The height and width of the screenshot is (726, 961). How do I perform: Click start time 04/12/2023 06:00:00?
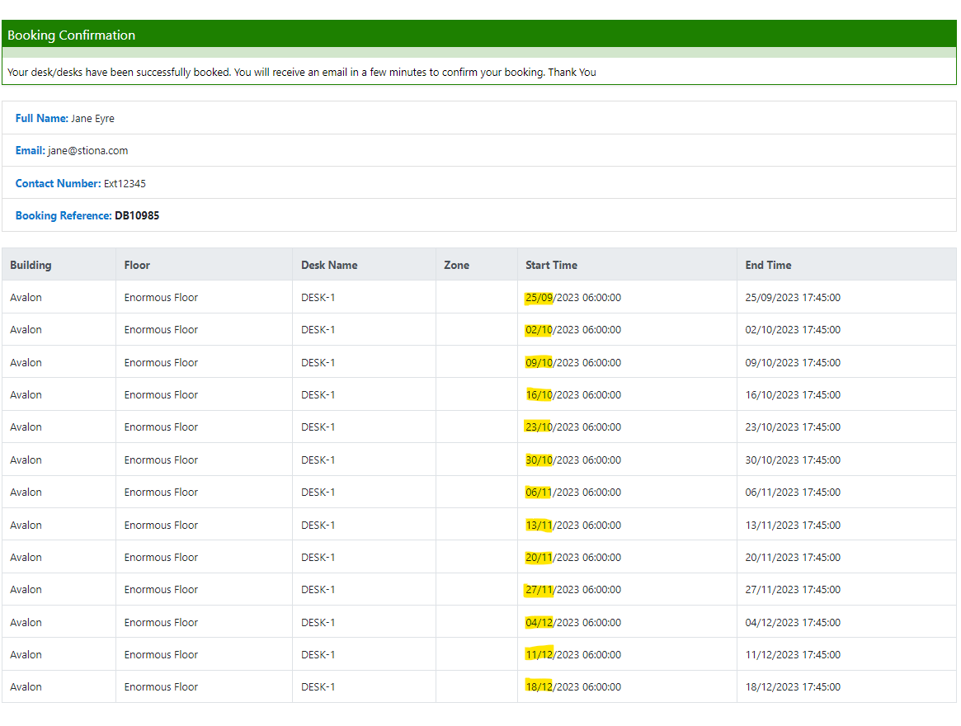click(x=573, y=622)
